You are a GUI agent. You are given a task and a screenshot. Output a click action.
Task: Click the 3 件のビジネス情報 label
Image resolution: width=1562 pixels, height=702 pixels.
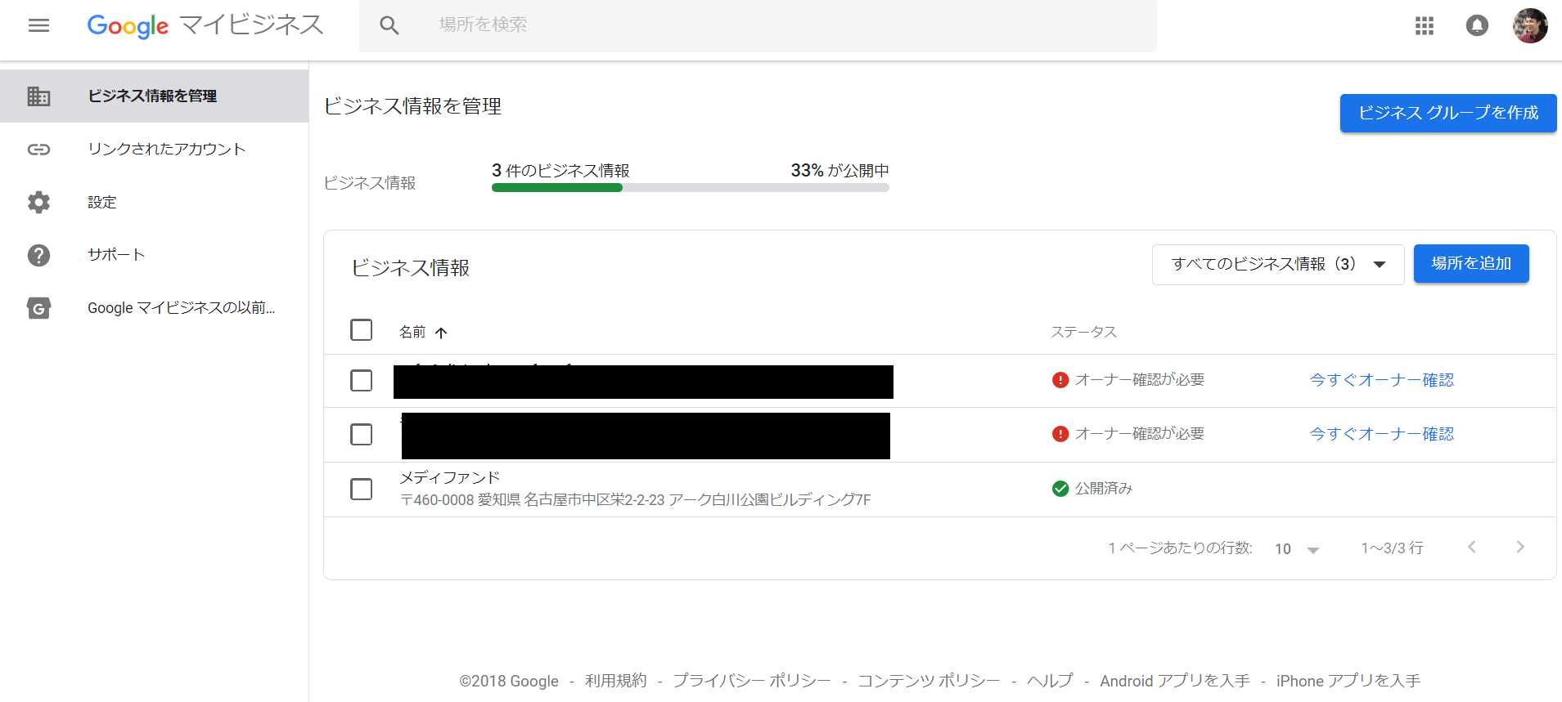[x=560, y=171]
